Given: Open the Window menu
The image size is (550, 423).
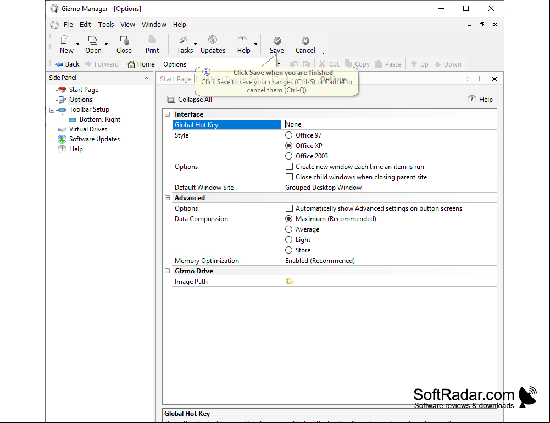Looking at the screenshot, I should coord(154,25).
